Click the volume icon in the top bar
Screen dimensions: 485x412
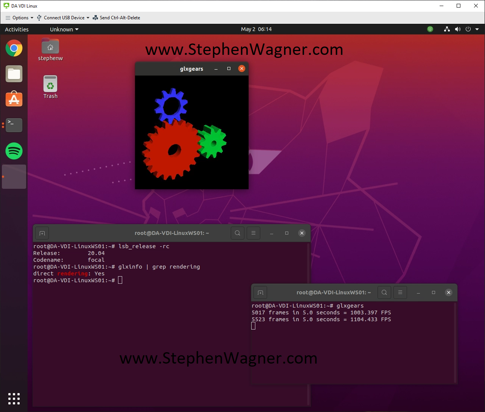(457, 29)
